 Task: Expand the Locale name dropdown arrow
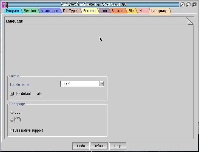point(102,84)
